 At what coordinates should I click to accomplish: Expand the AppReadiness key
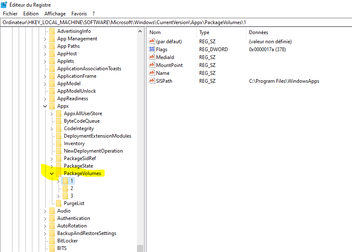pyautogui.click(x=45, y=99)
